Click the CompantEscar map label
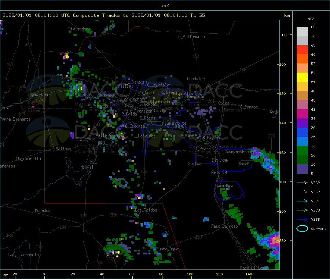 239,151
